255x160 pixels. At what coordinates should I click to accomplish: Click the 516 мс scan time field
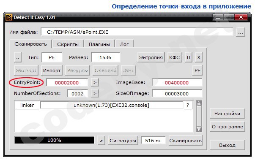(153, 140)
